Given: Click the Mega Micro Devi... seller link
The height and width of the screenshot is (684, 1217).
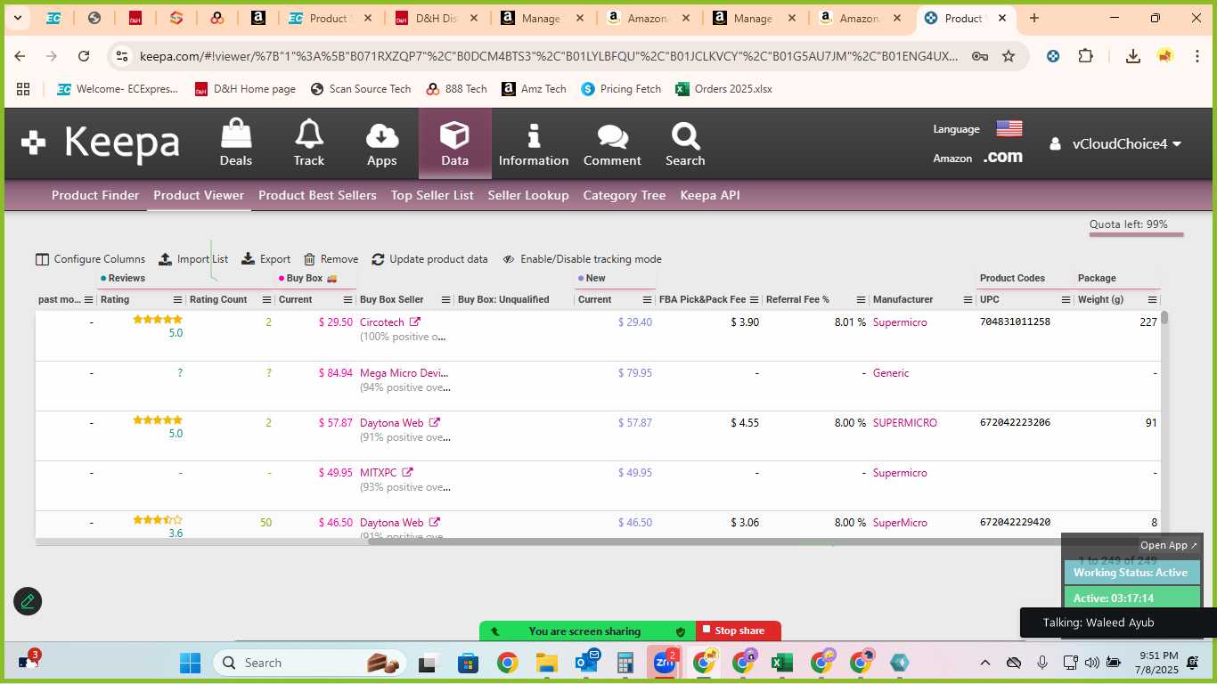Looking at the screenshot, I should tap(404, 373).
